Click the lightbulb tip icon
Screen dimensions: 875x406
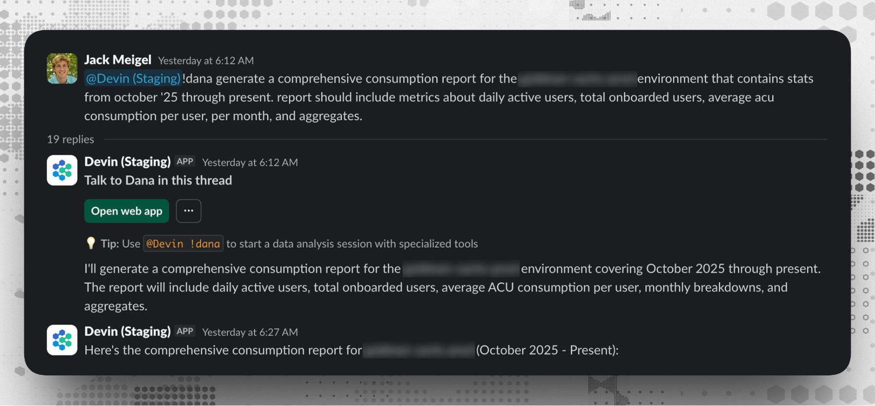90,243
